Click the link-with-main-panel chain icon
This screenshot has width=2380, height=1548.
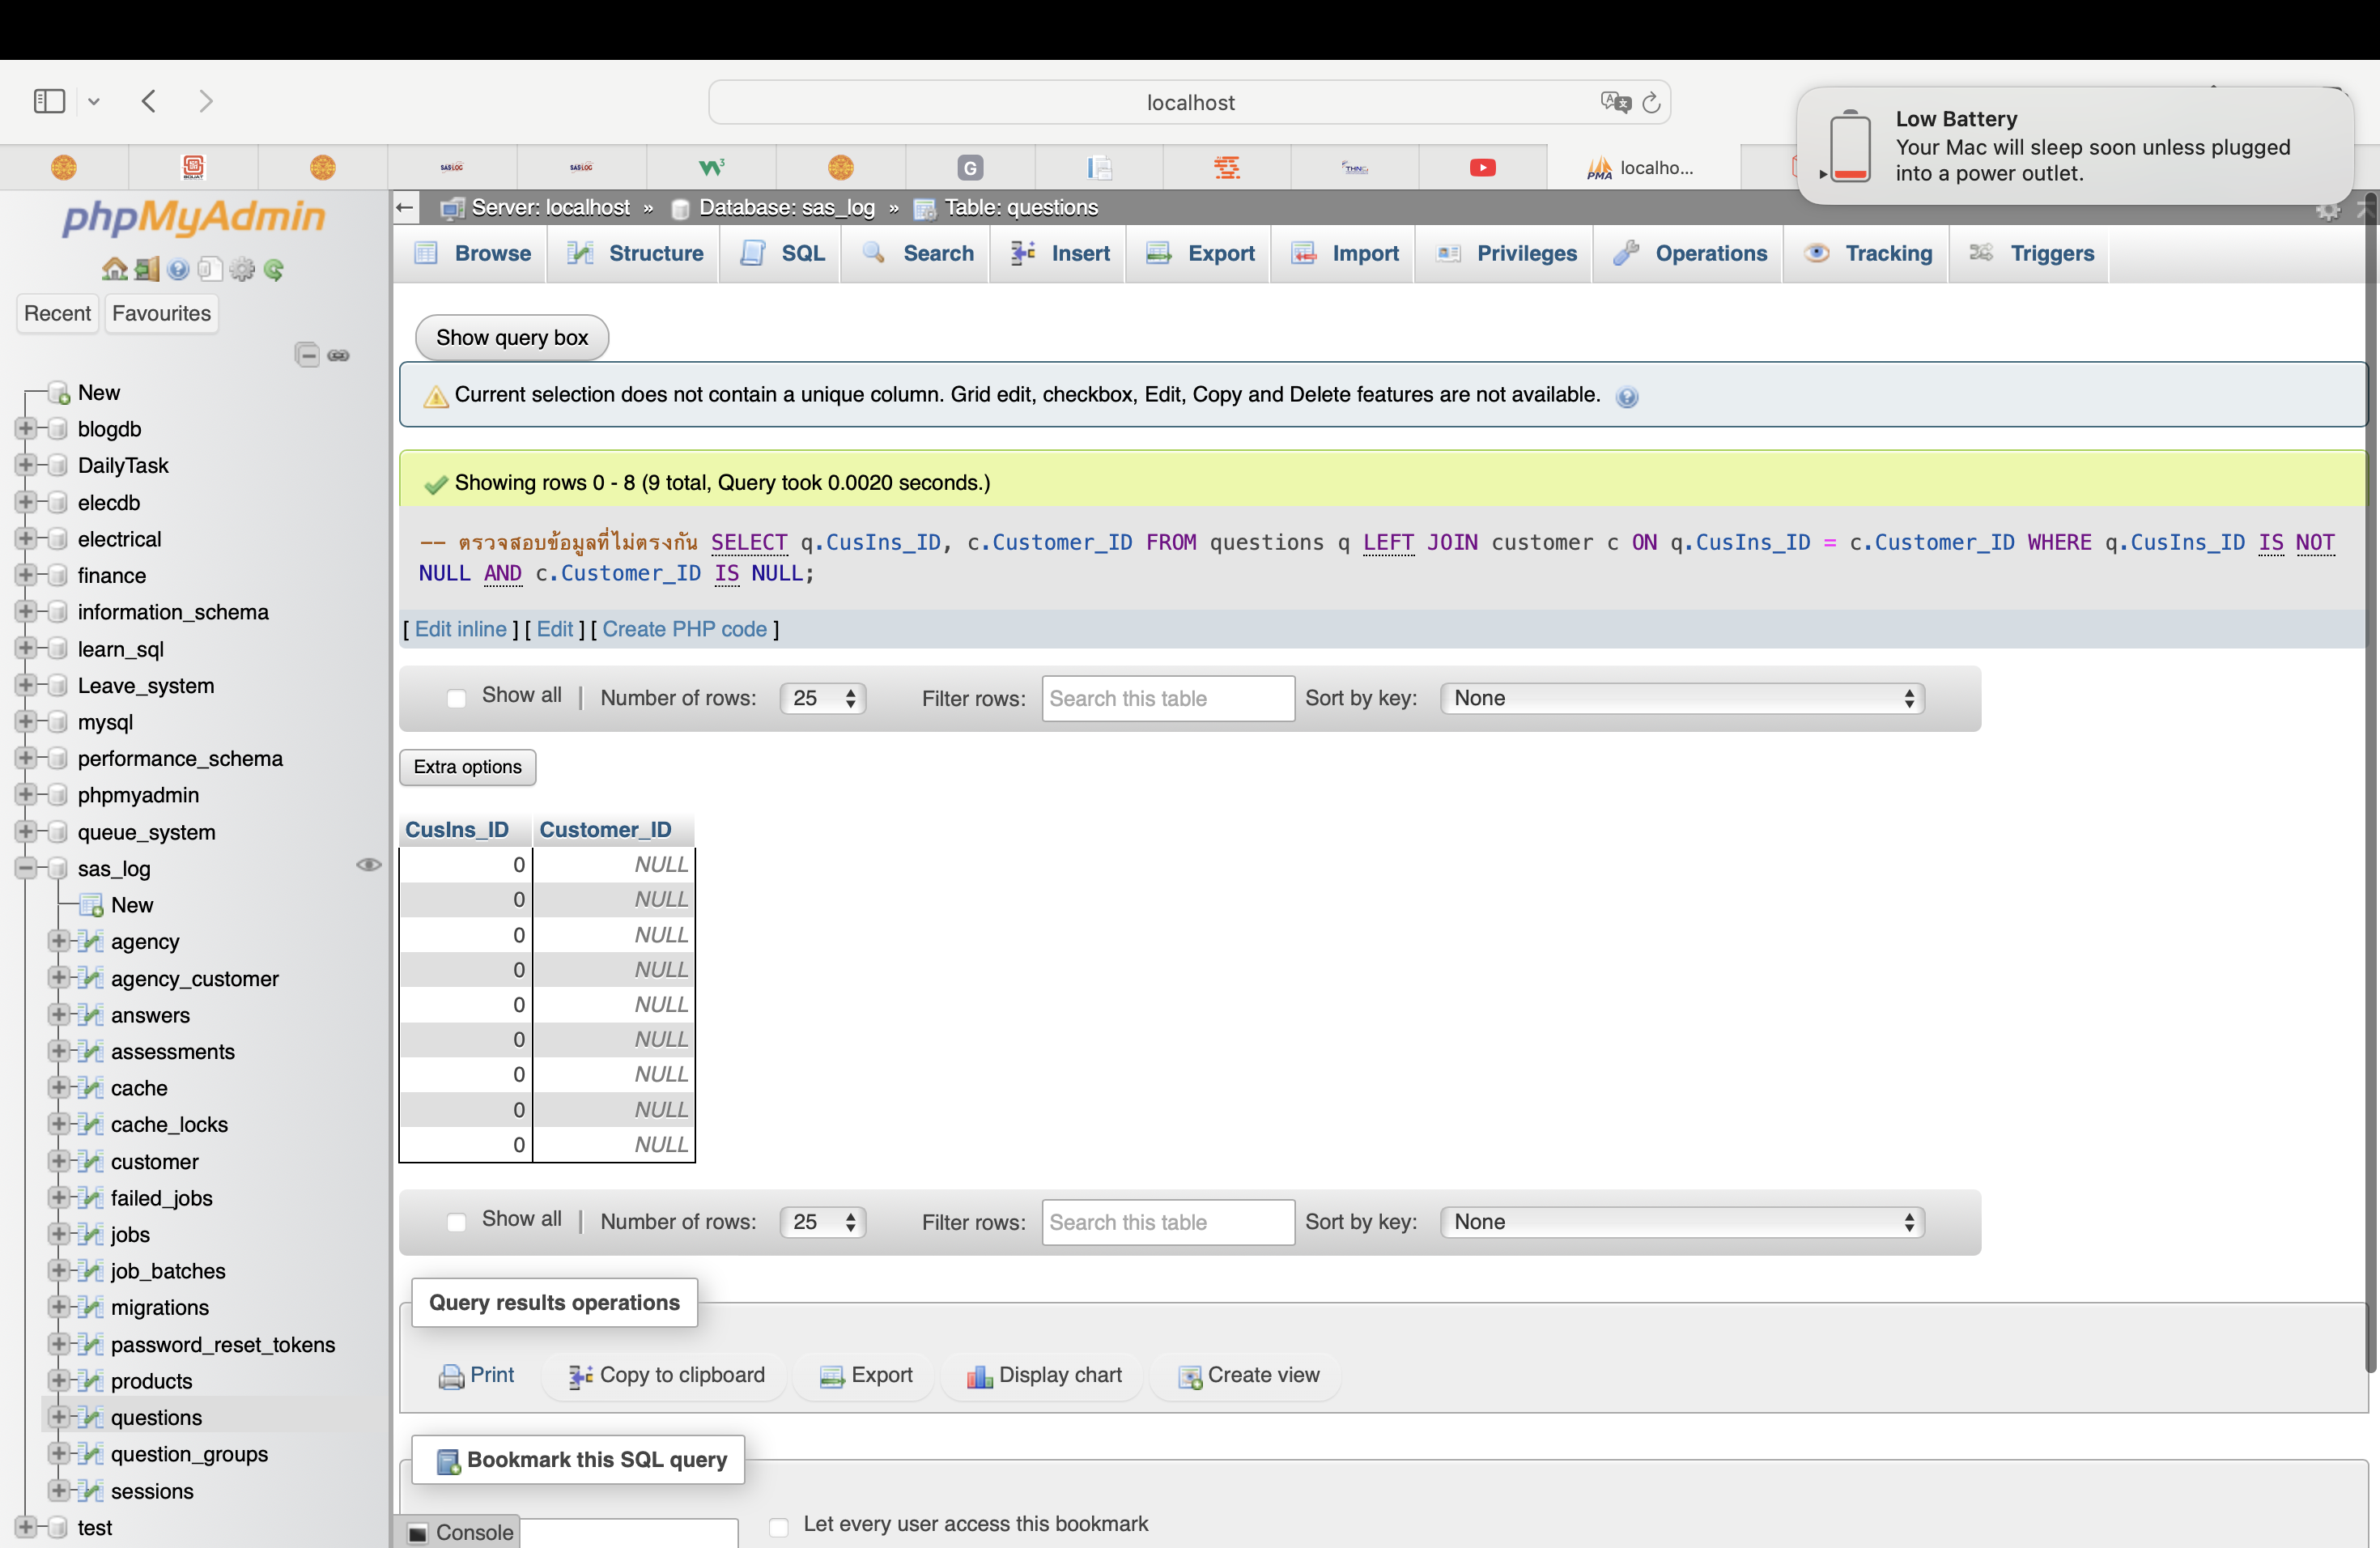(339, 355)
